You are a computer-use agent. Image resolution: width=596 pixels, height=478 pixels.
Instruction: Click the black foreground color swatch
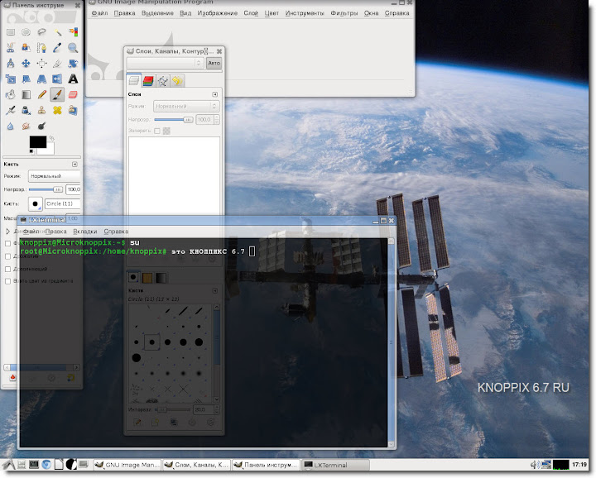(x=38, y=142)
